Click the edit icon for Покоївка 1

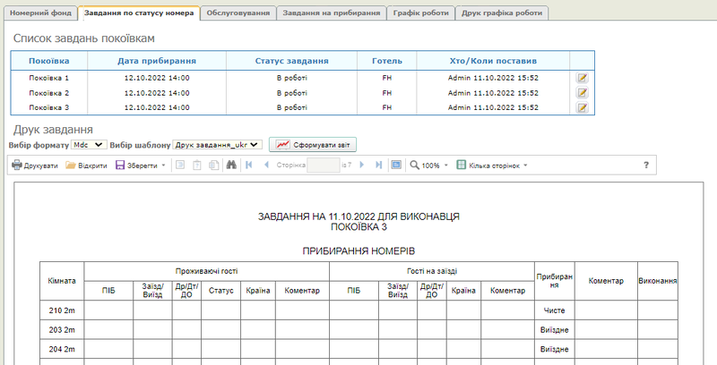tap(582, 79)
